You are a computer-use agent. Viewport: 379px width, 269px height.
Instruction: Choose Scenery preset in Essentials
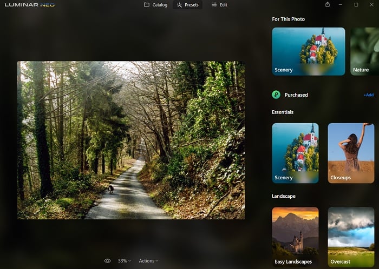[295, 153]
